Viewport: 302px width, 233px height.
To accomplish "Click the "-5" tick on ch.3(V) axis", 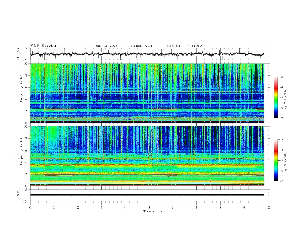I will pyautogui.click(x=26, y=201).
